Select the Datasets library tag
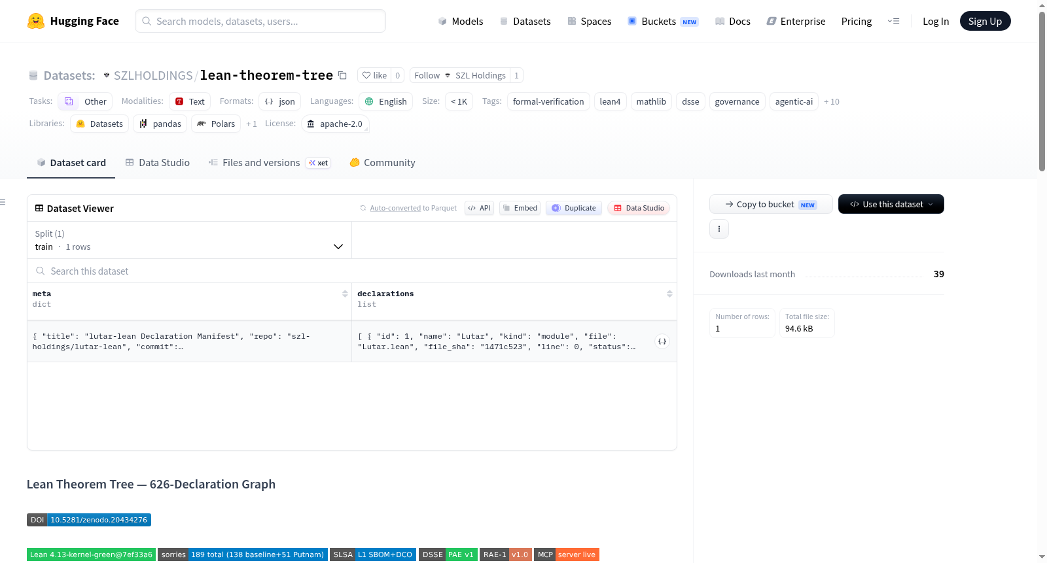Image resolution: width=1047 pixels, height=563 pixels. point(99,124)
